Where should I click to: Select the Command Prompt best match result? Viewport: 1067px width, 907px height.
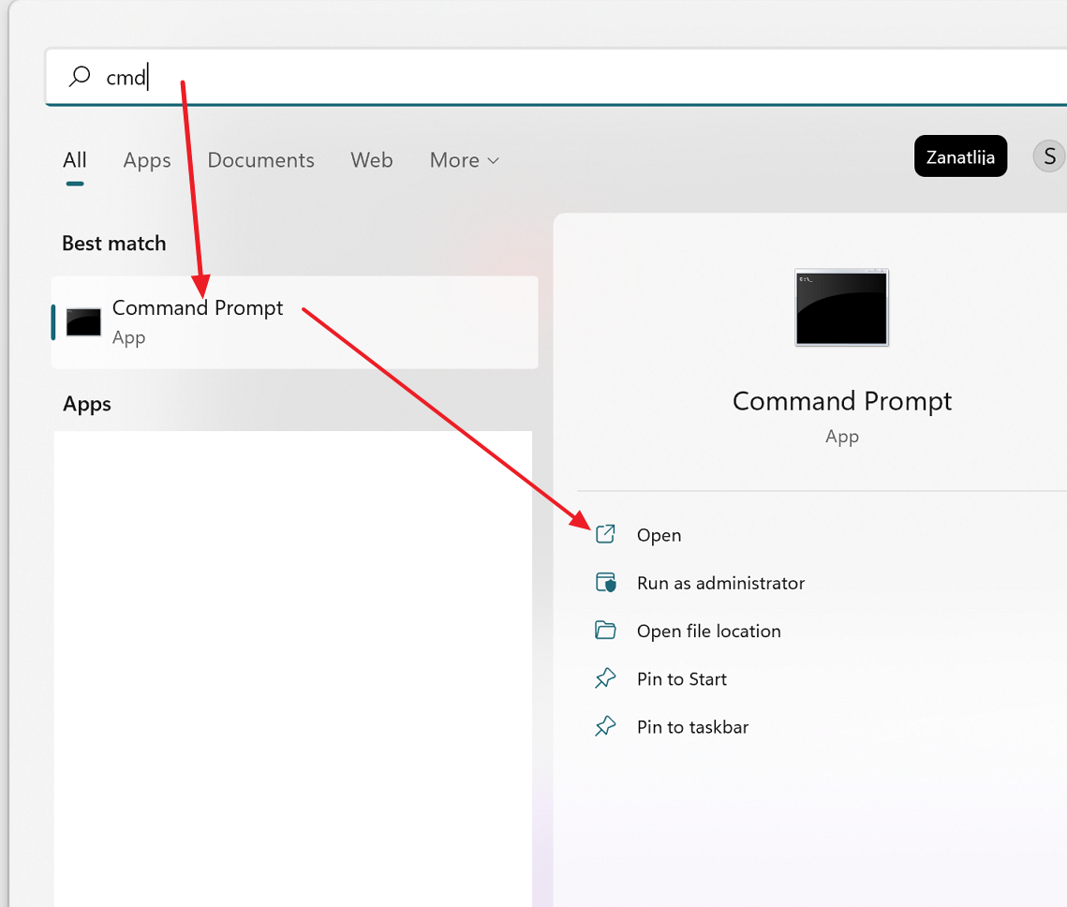(295, 322)
